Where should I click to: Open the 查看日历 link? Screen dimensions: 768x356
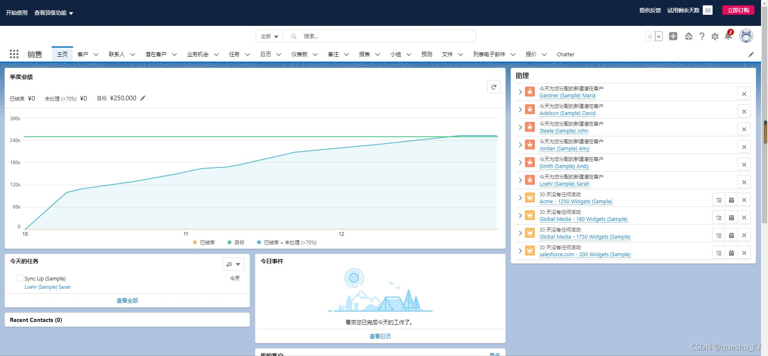point(380,336)
